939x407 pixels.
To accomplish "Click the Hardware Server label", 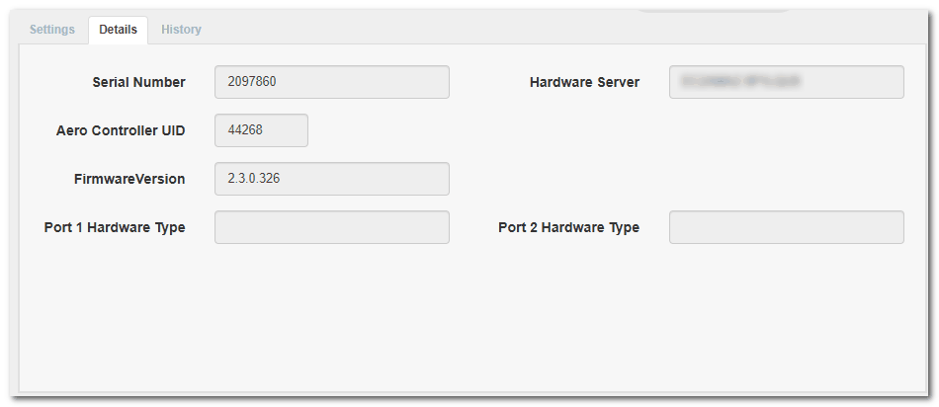I will click(x=584, y=82).
